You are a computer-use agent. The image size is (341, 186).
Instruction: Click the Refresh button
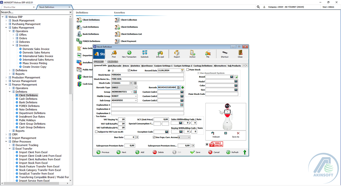tap(232, 152)
